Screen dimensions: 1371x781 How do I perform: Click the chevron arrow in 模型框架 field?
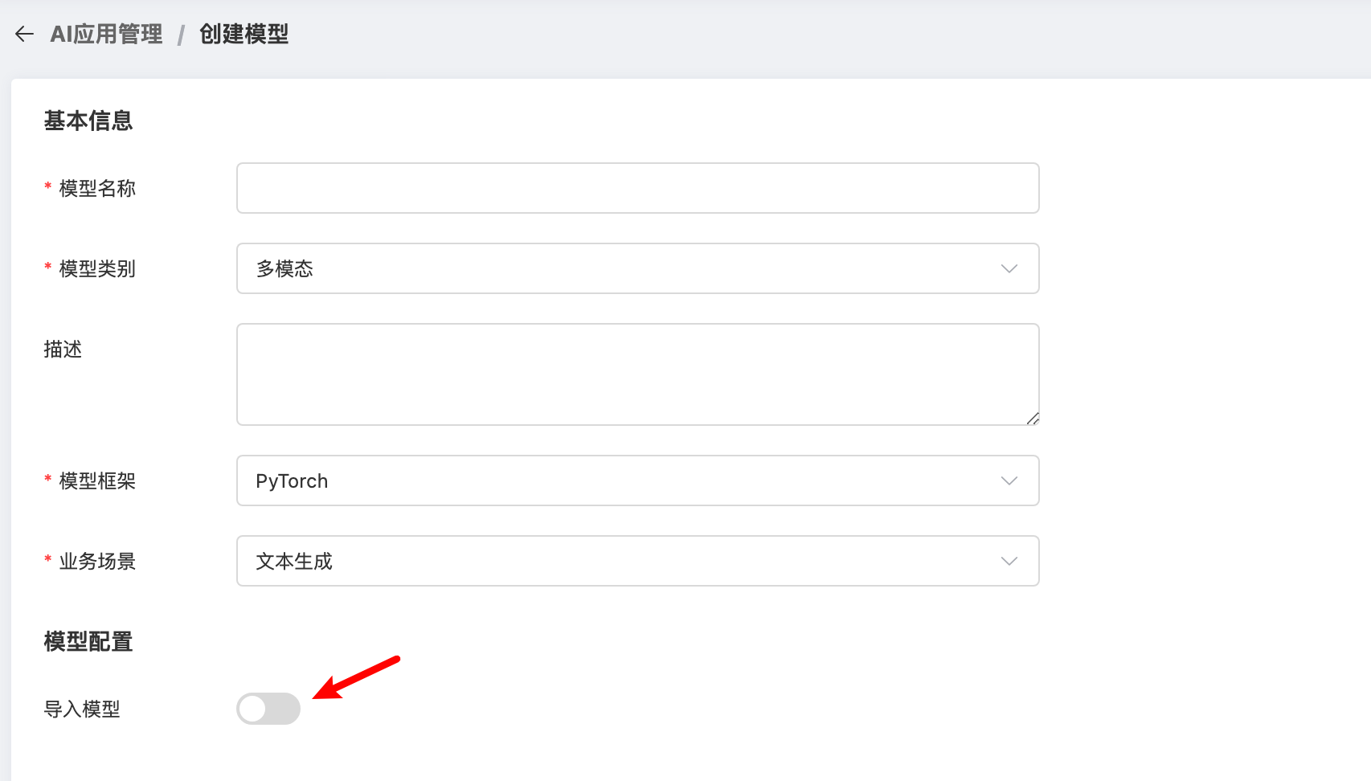[x=1009, y=480]
